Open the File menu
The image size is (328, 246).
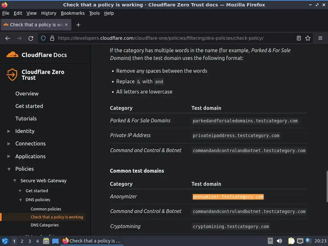[x=6, y=13]
